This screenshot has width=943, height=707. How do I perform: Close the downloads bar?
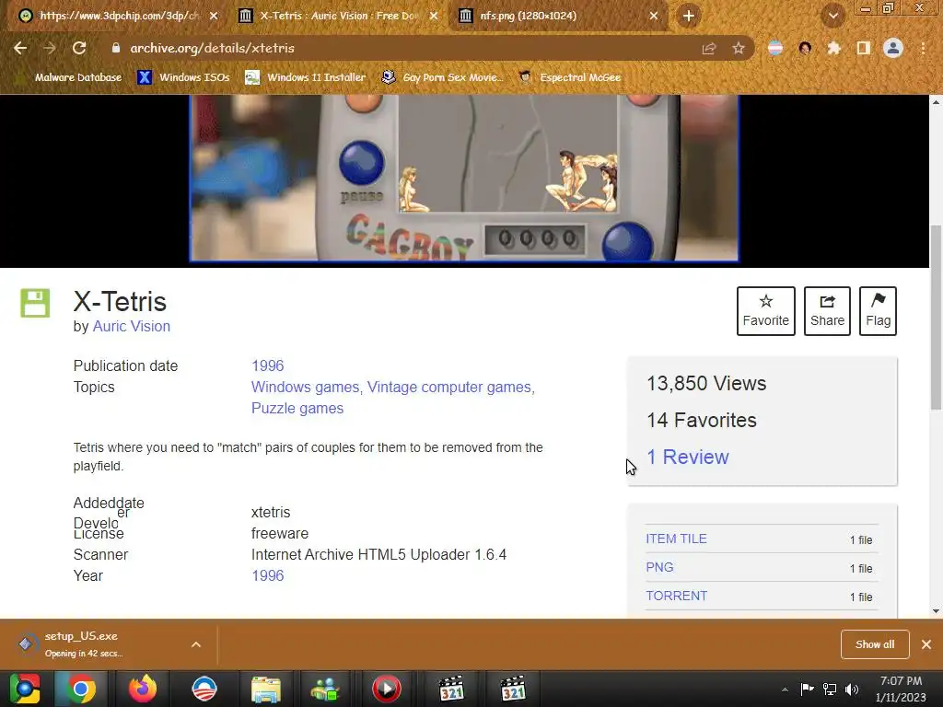click(x=926, y=644)
